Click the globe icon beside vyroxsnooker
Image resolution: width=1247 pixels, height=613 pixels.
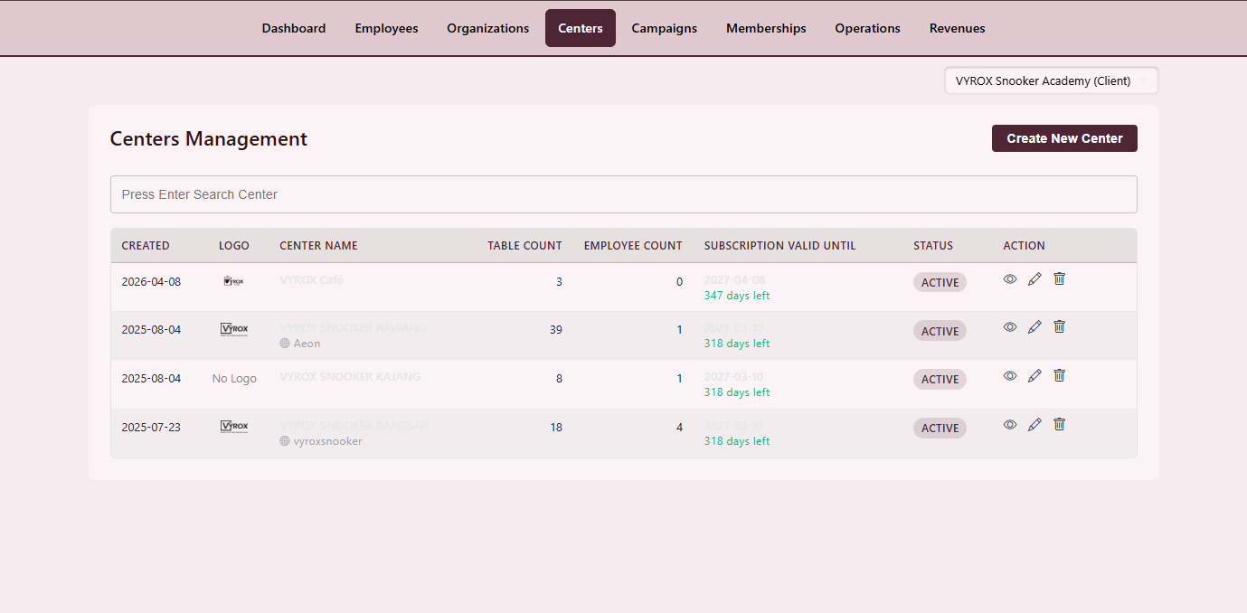(x=285, y=441)
